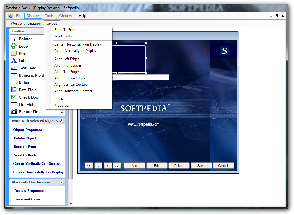This screenshot has height=215, width=294.
Task: Click the white text field on display
Action: (x=141, y=77)
